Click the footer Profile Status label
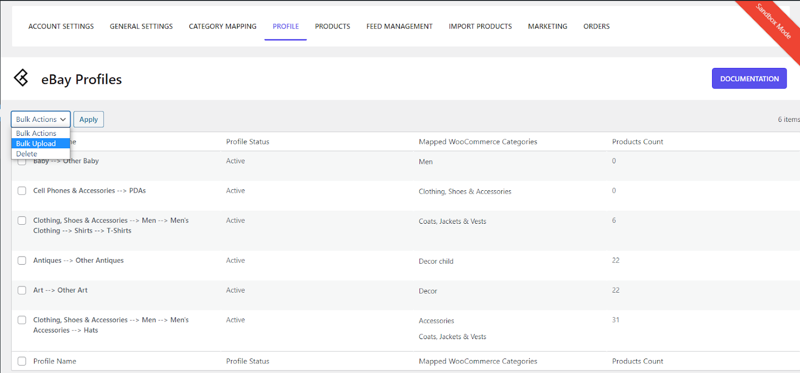800x373 pixels. (x=247, y=361)
